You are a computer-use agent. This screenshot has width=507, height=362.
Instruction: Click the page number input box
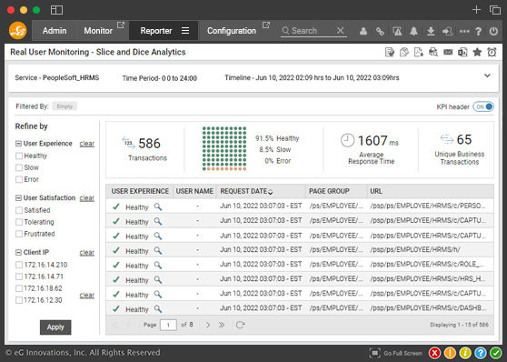coord(168,325)
